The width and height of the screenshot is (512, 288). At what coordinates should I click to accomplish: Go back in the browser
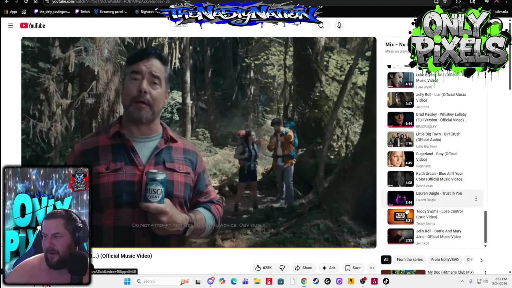click(7, 2)
